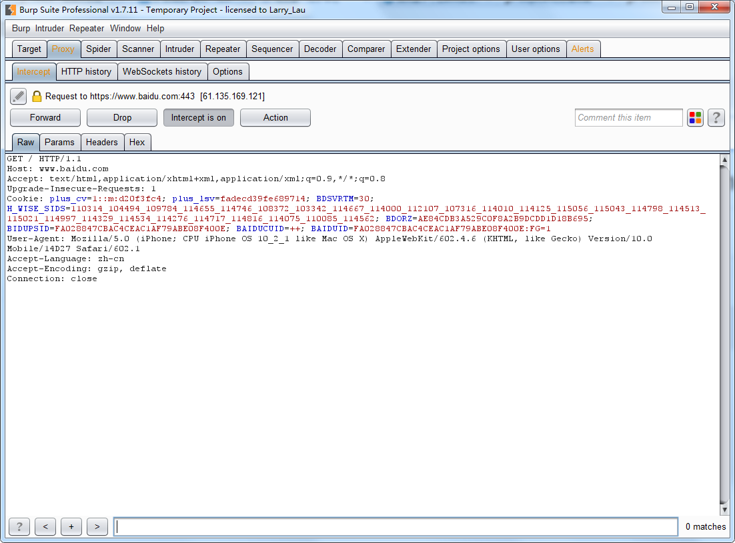This screenshot has width=735, height=543.
Task: Open the User options tab
Action: point(536,49)
